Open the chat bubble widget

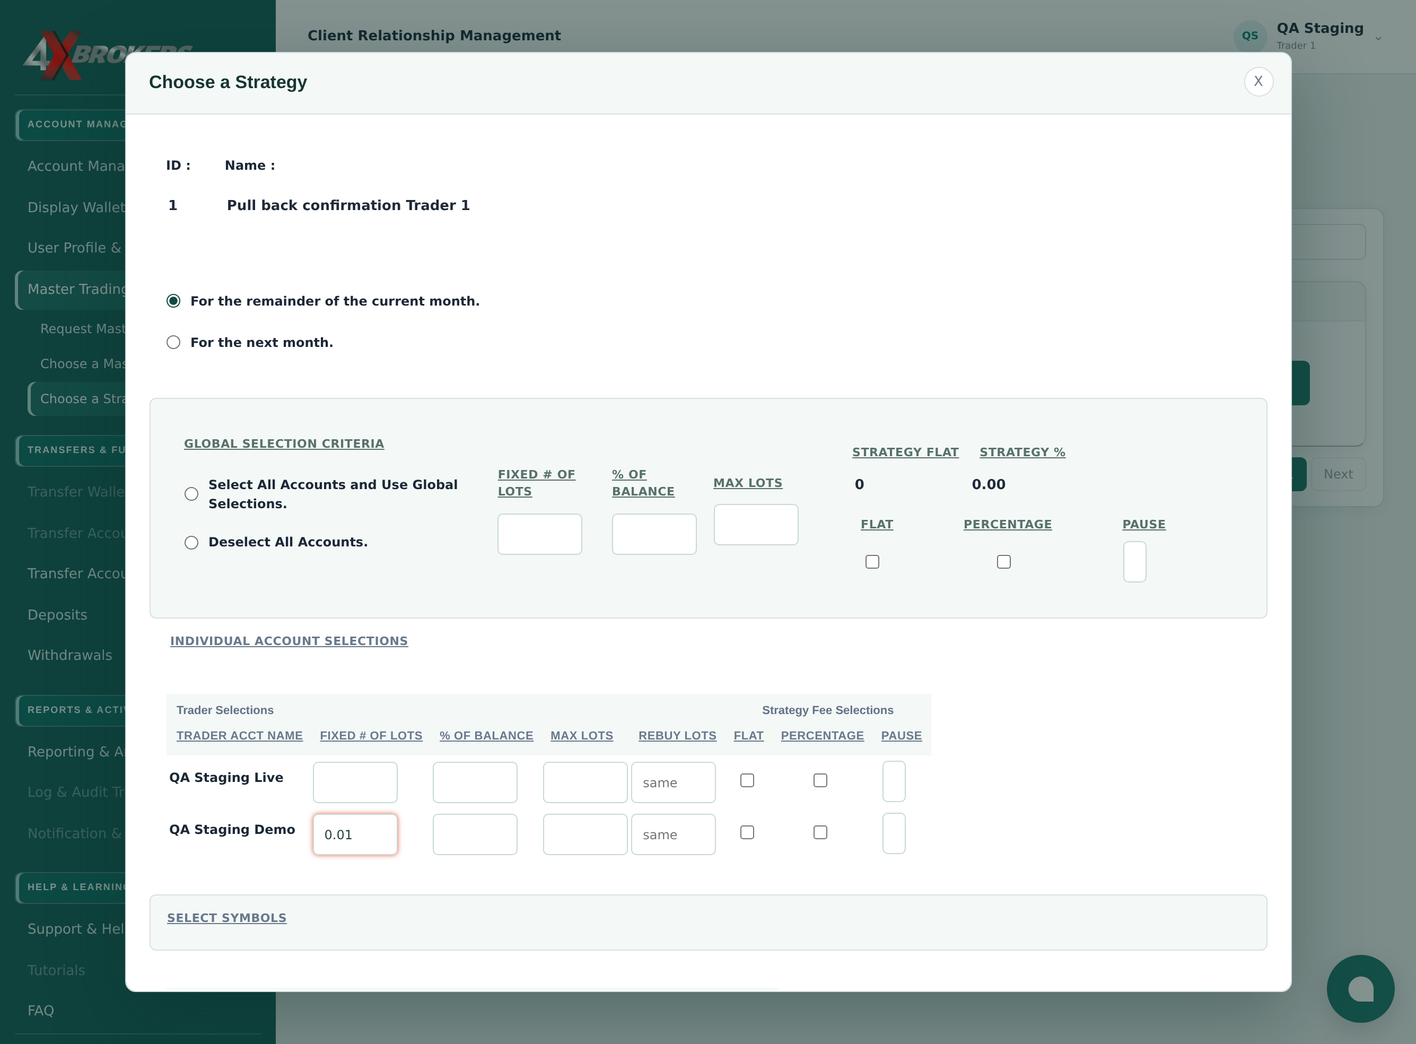click(x=1360, y=988)
